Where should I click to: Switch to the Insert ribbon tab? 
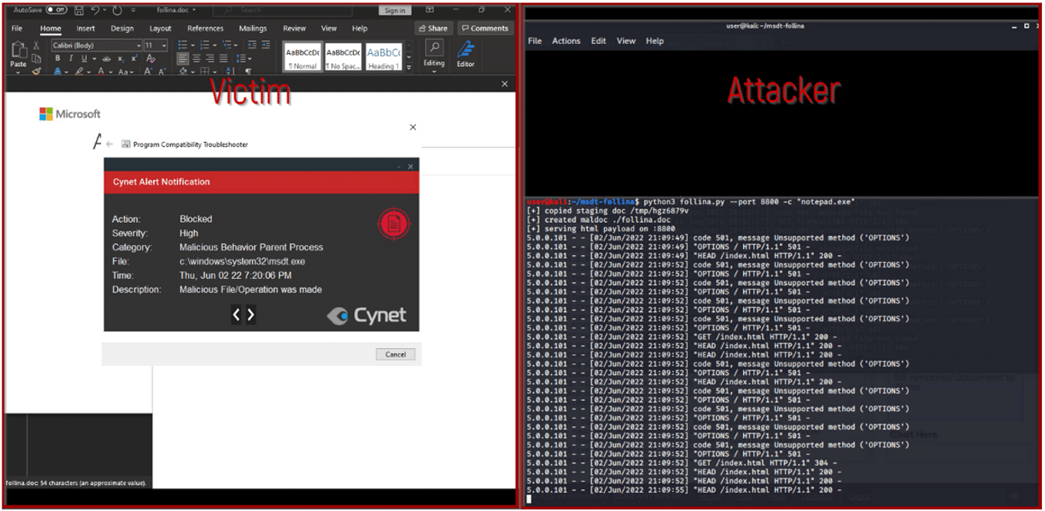pyautogui.click(x=86, y=28)
